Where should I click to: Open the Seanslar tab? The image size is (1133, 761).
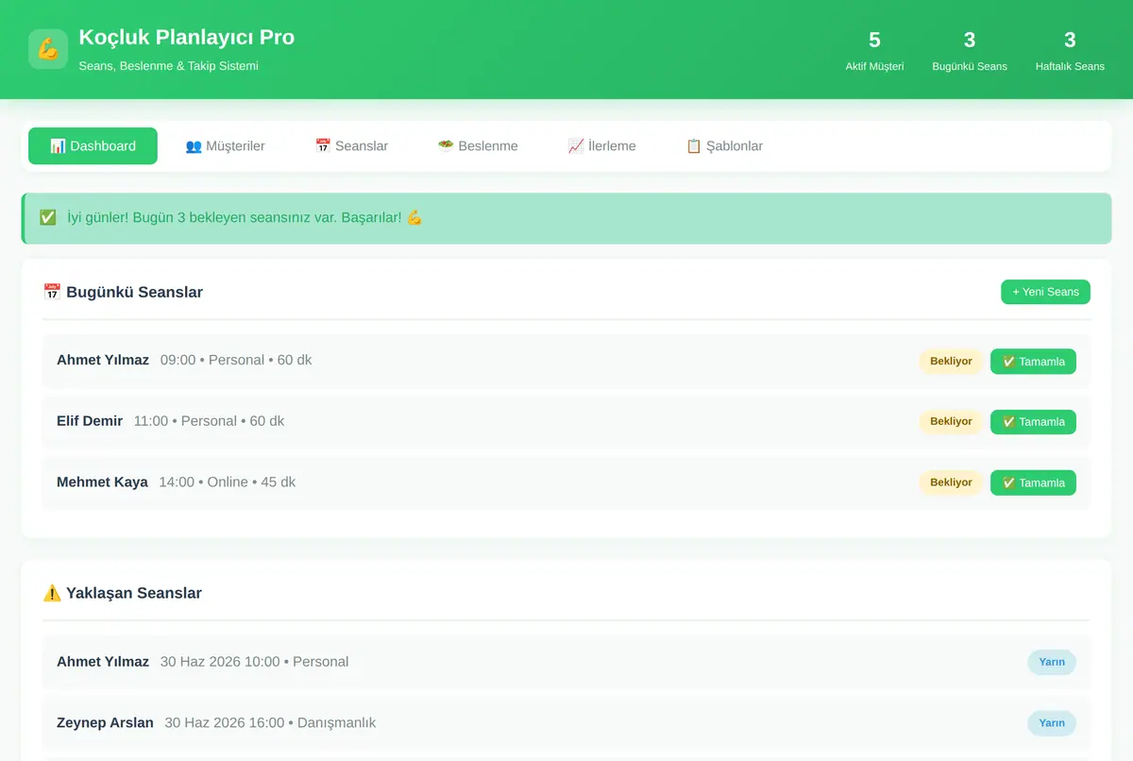click(351, 146)
